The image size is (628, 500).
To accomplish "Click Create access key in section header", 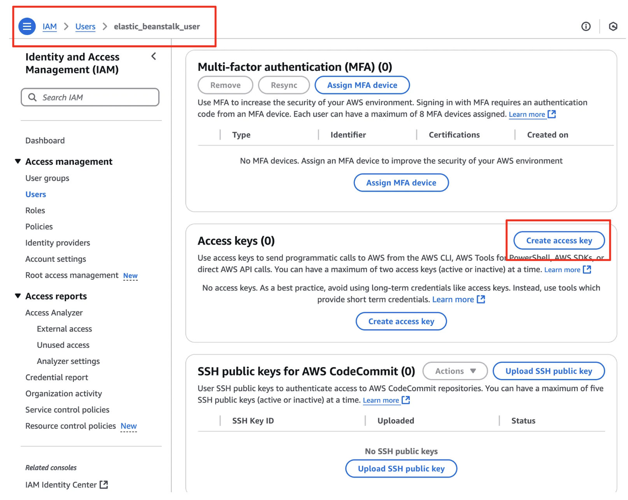I will point(559,241).
